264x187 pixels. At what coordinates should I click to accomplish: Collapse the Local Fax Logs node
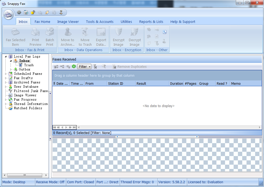click(x=6, y=57)
